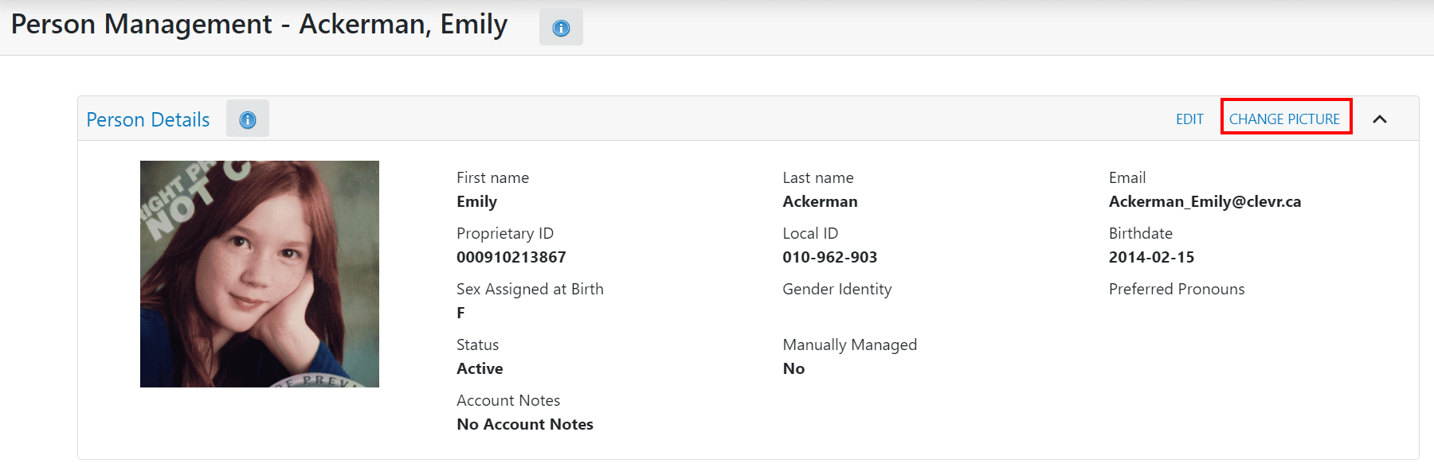Viewport: 1434px width, 471px height.
Task: Select Proprietary ID 000910213867
Action: pos(511,257)
